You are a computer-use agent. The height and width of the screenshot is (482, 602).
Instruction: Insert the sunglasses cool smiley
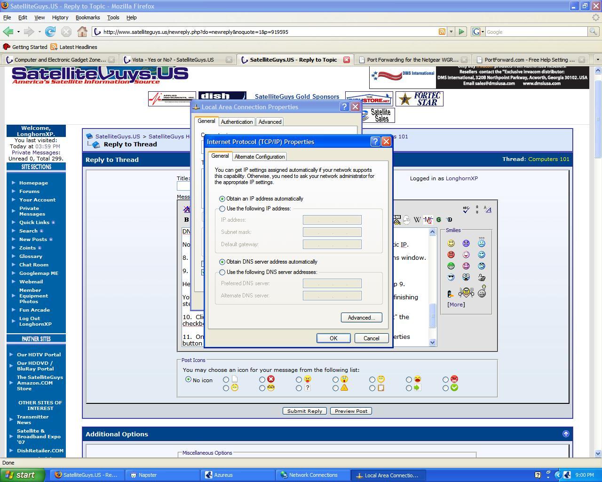(451, 277)
